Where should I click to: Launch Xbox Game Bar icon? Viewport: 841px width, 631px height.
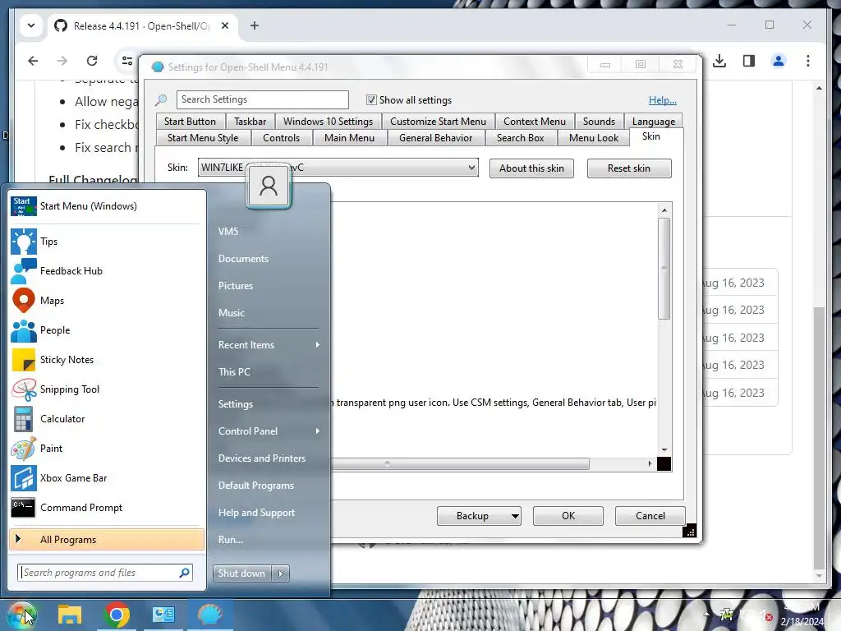coord(24,478)
